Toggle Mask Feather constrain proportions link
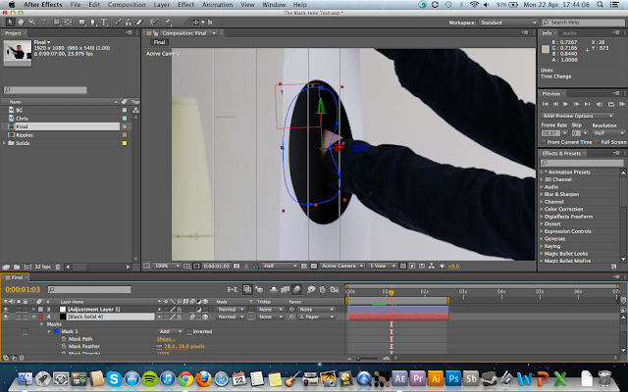This screenshot has width=628, height=392. coord(159,346)
